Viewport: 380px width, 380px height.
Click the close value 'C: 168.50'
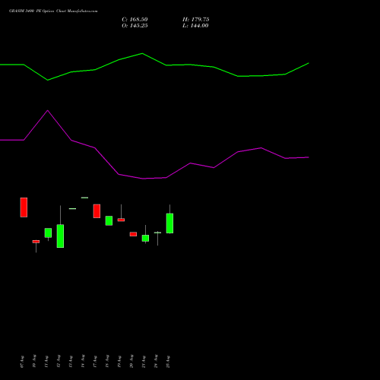pyautogui.click(x=135, y=20)
